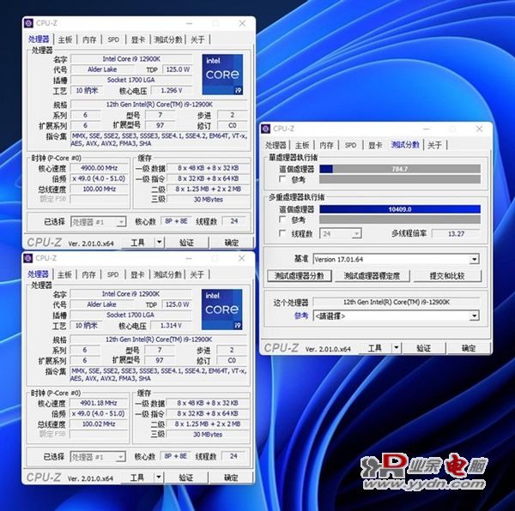Minimize the lower-left CPU-Z window
The width and height of the screenshot is (515, 511).
coord(189,258)
